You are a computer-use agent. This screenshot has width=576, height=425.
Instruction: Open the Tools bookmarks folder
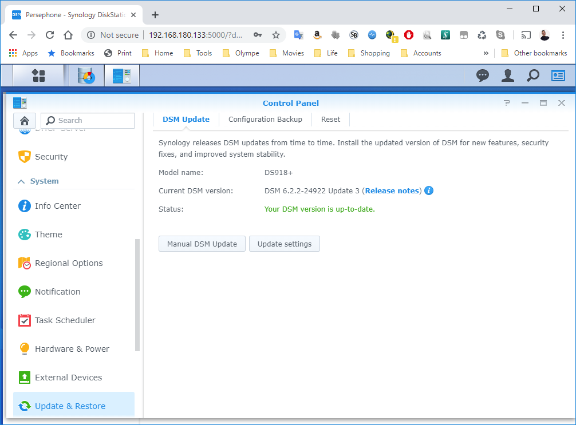tap(198, 53)
